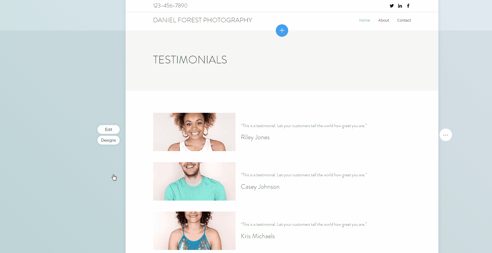Select the Casey Johnson photo
Screen dimensions: 492x253
[194, 181]
